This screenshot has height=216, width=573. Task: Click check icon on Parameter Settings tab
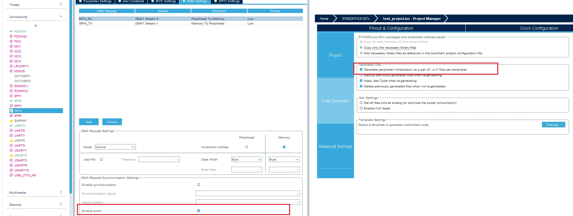click(x=81, y=1)
